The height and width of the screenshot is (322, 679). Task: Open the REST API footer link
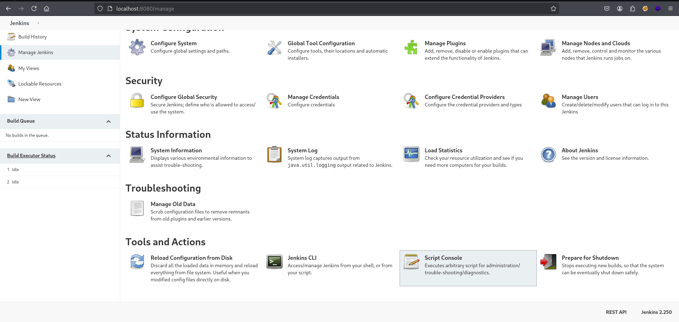pos(616,312)
